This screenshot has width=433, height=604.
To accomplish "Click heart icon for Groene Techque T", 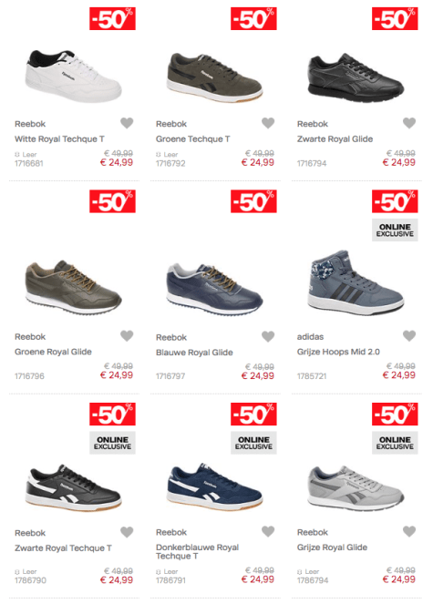I will pyautogui.click(x=268, y=123).
